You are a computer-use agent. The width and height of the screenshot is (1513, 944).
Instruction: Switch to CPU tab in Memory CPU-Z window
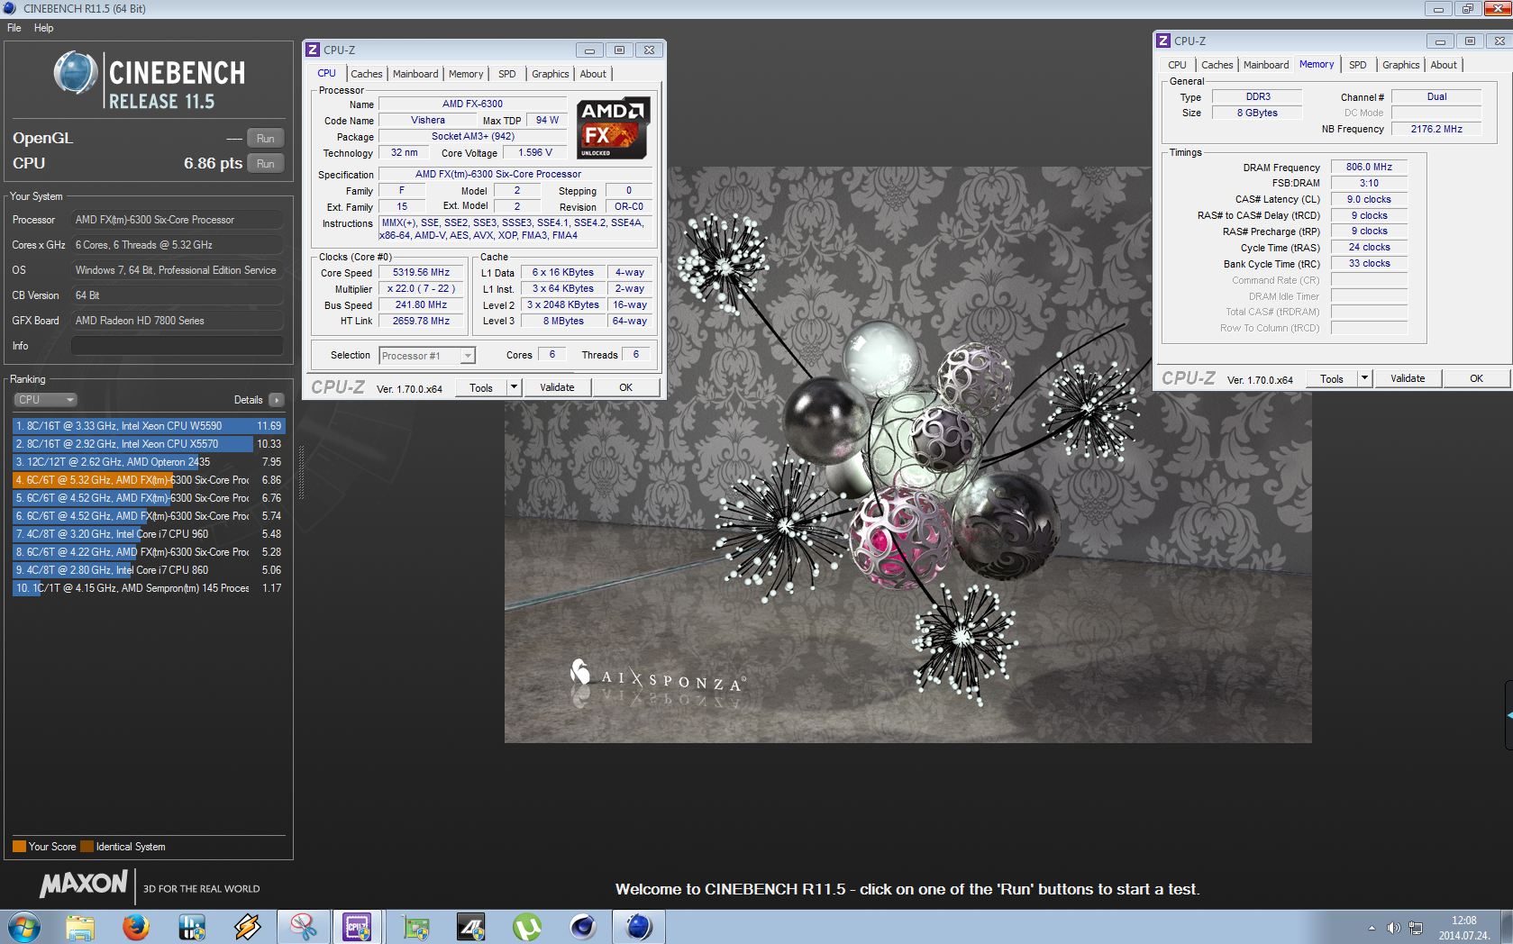1177,65
